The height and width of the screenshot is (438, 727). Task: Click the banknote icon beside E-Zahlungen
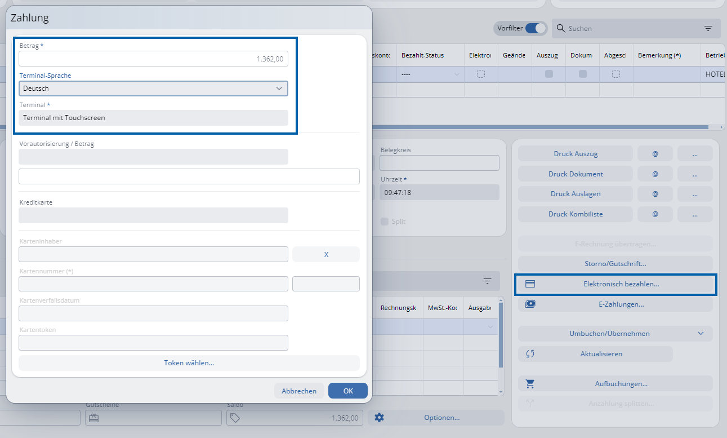(x=530, y=304)
